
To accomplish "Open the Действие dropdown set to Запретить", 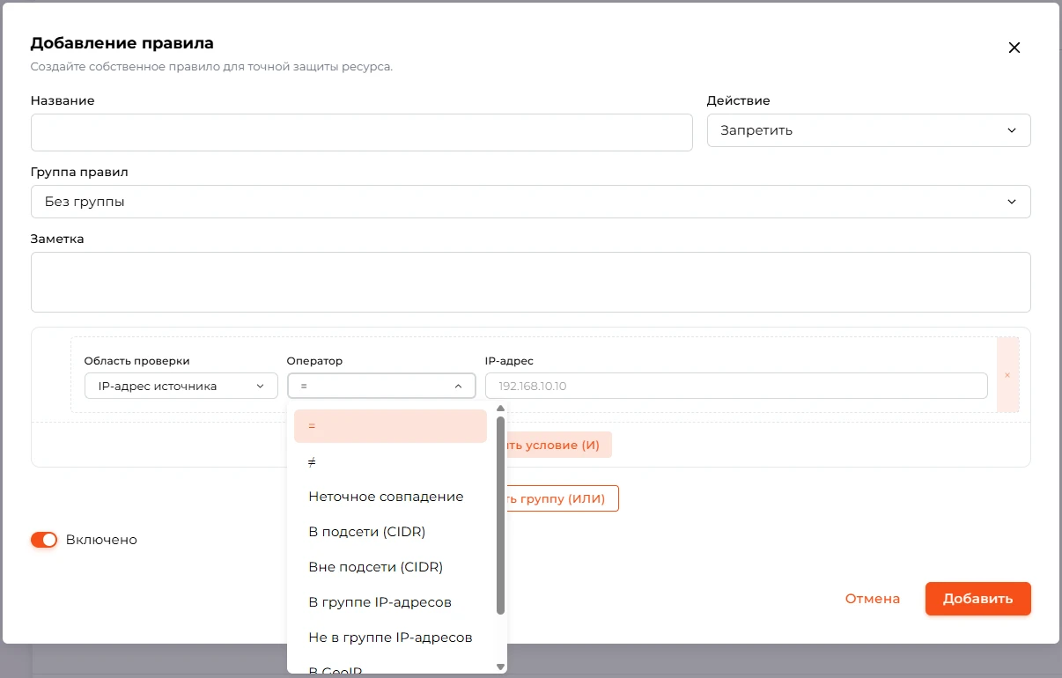I will (868, 130).
